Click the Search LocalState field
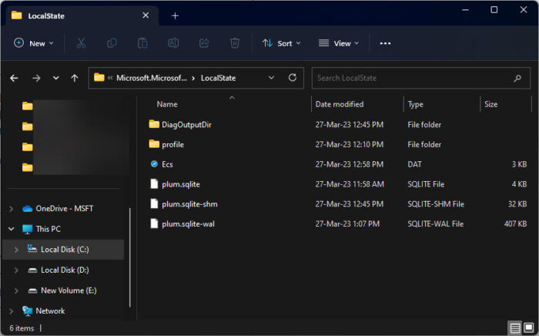This screenshot has width=539, height=336. pos(420,78)
